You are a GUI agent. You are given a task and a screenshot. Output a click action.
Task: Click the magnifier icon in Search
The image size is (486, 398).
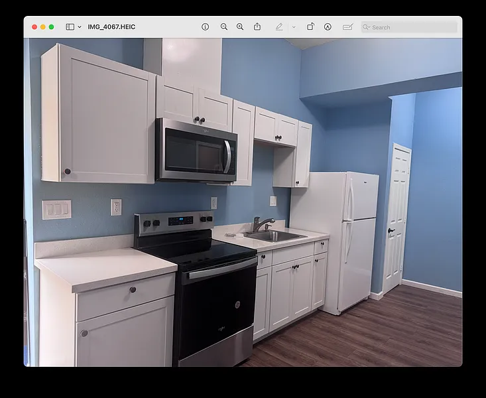point(367,27)
